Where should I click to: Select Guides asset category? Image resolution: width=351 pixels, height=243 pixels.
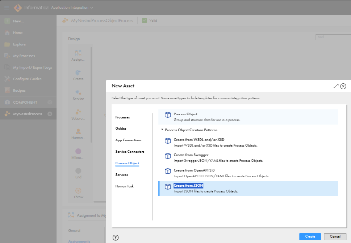pos(121,129)
